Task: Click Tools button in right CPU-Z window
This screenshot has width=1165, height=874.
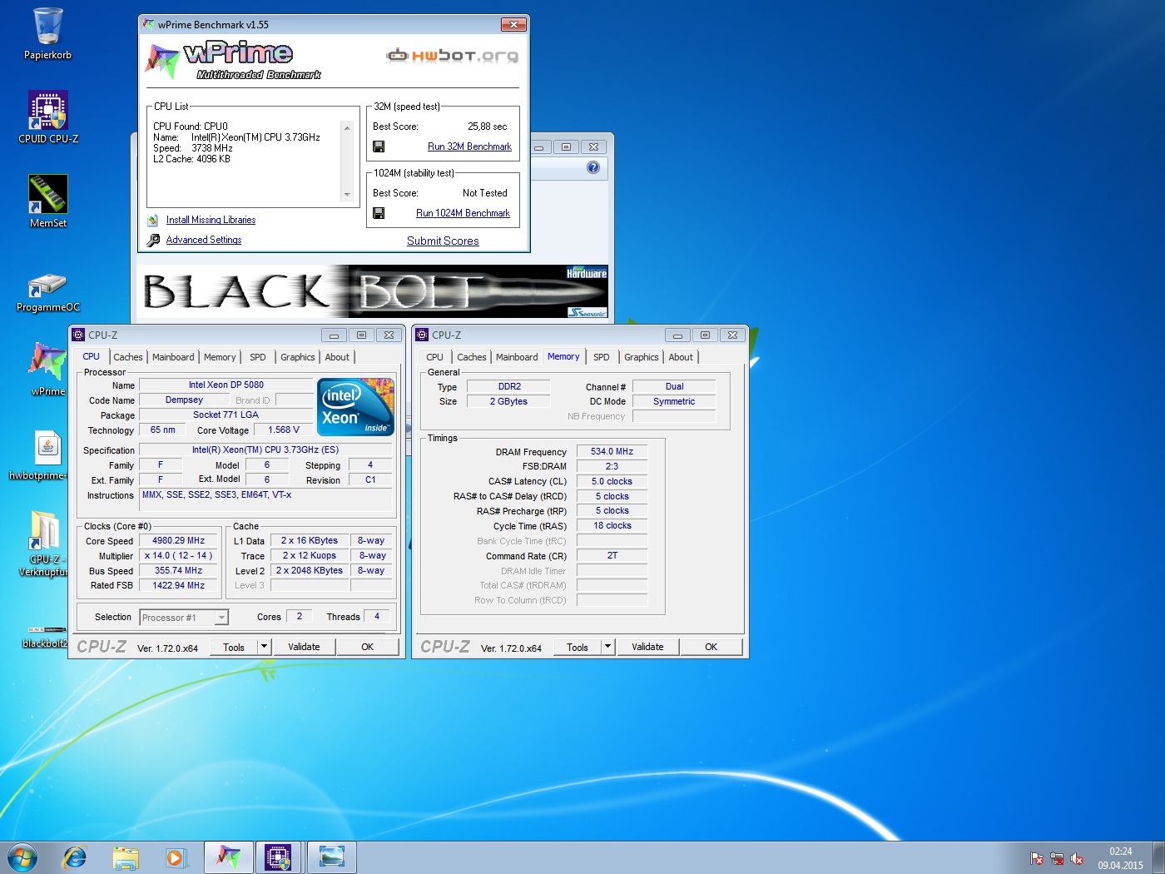Action: click(x=578, y=647)
